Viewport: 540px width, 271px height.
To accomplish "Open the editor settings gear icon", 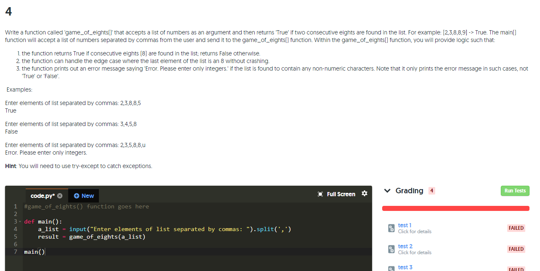I will 364,194.
